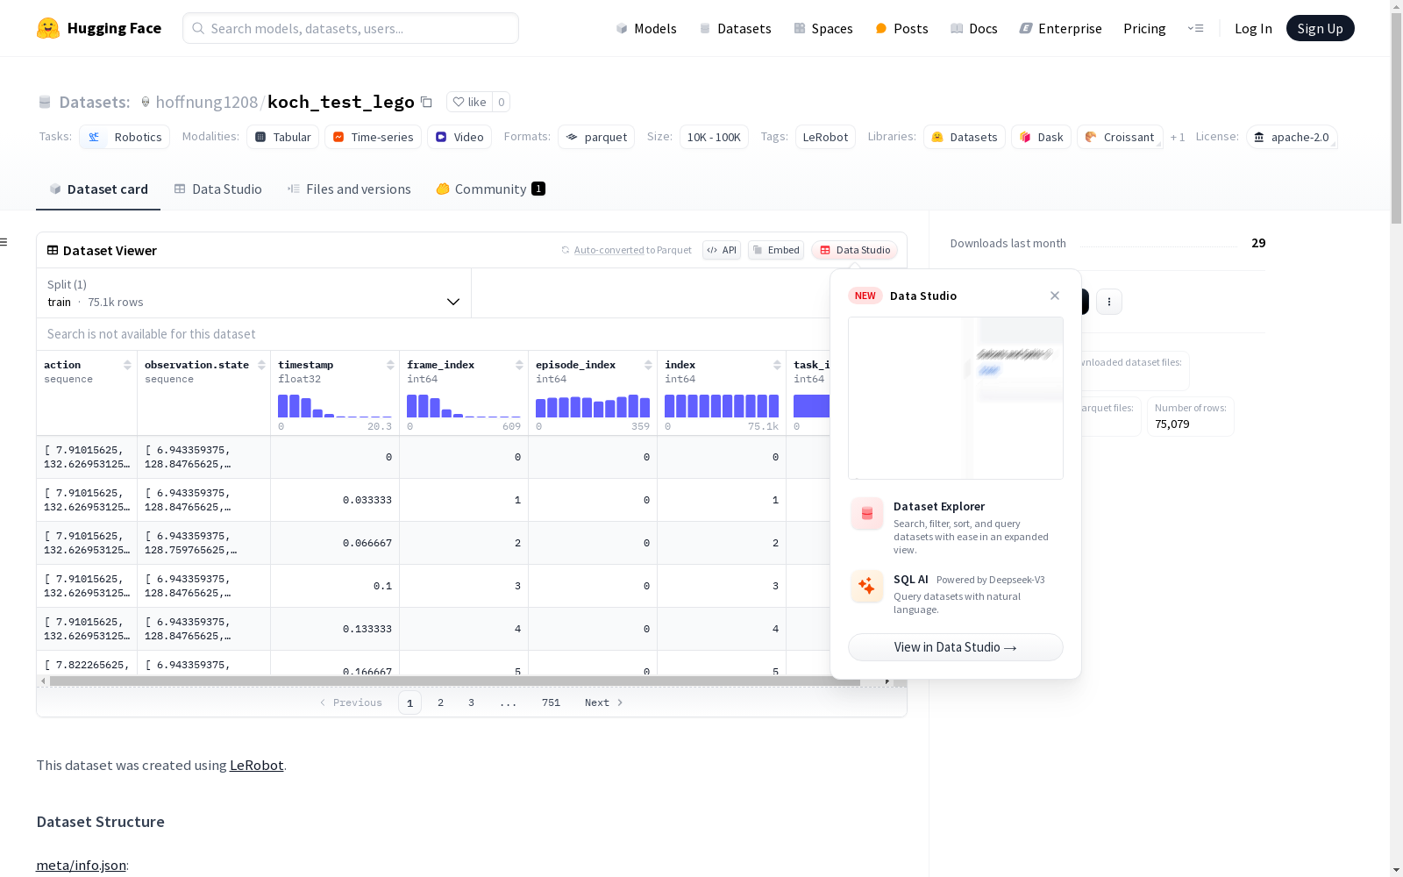Open the hoffnung1208 user profile
This screenshot has width=1403, height=877.
click(207, 102)
